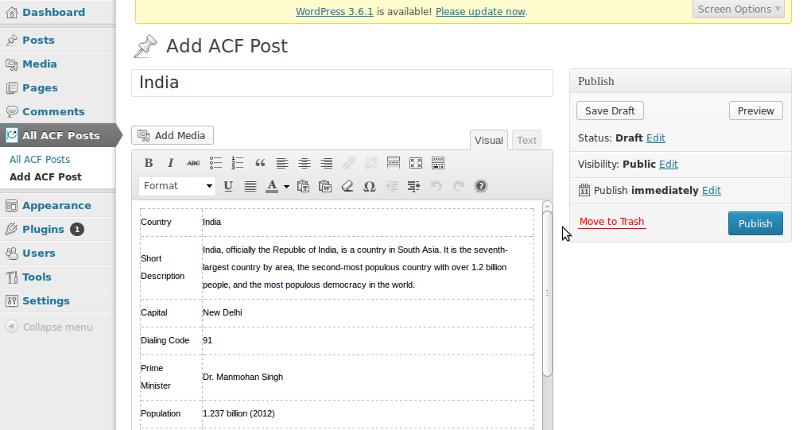This screenshot has height=430, width=803.
Task: Select All ACF Posts header menu
Action: pyautogui.click(x=60, y=136)
